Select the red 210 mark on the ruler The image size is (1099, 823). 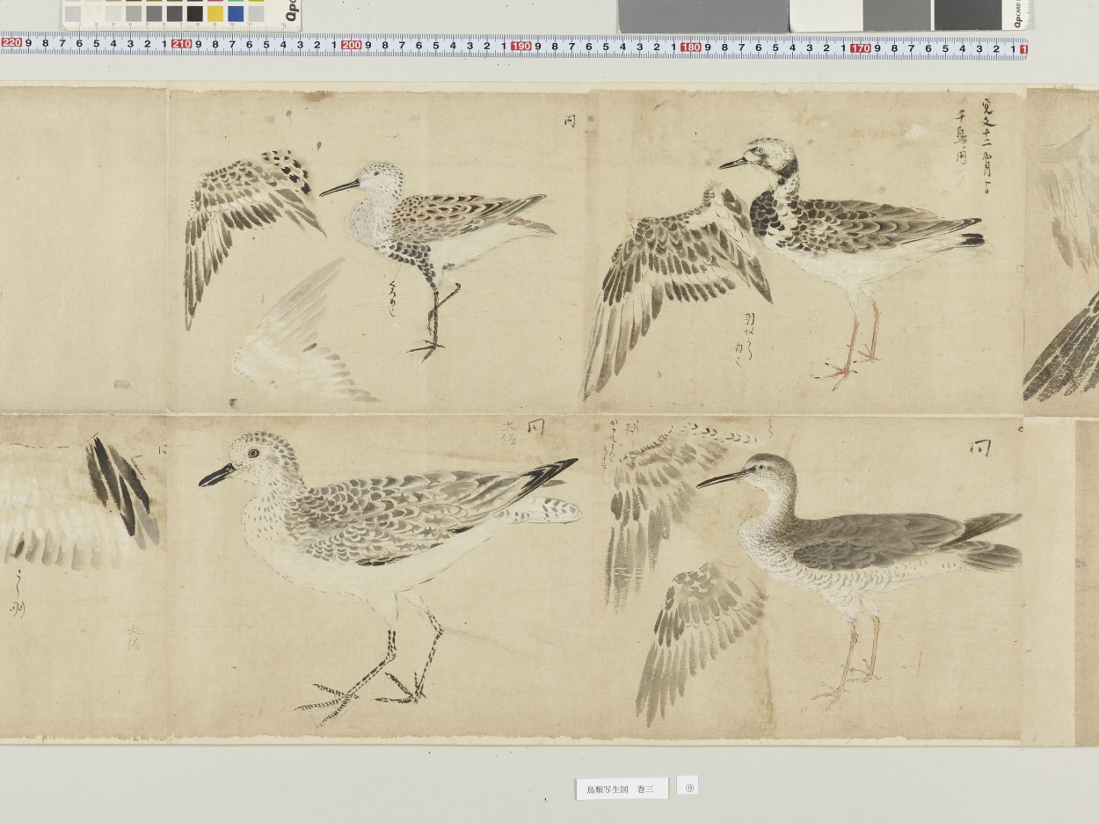181,44
